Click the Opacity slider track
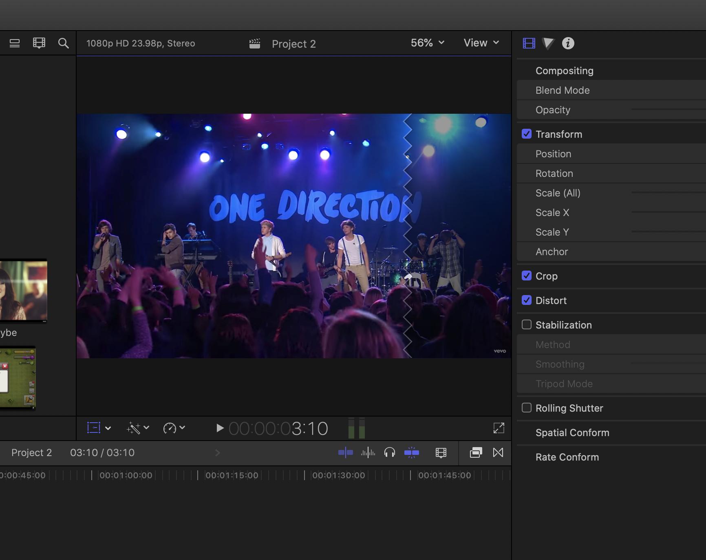706x560 pixels. pos(668,109)
